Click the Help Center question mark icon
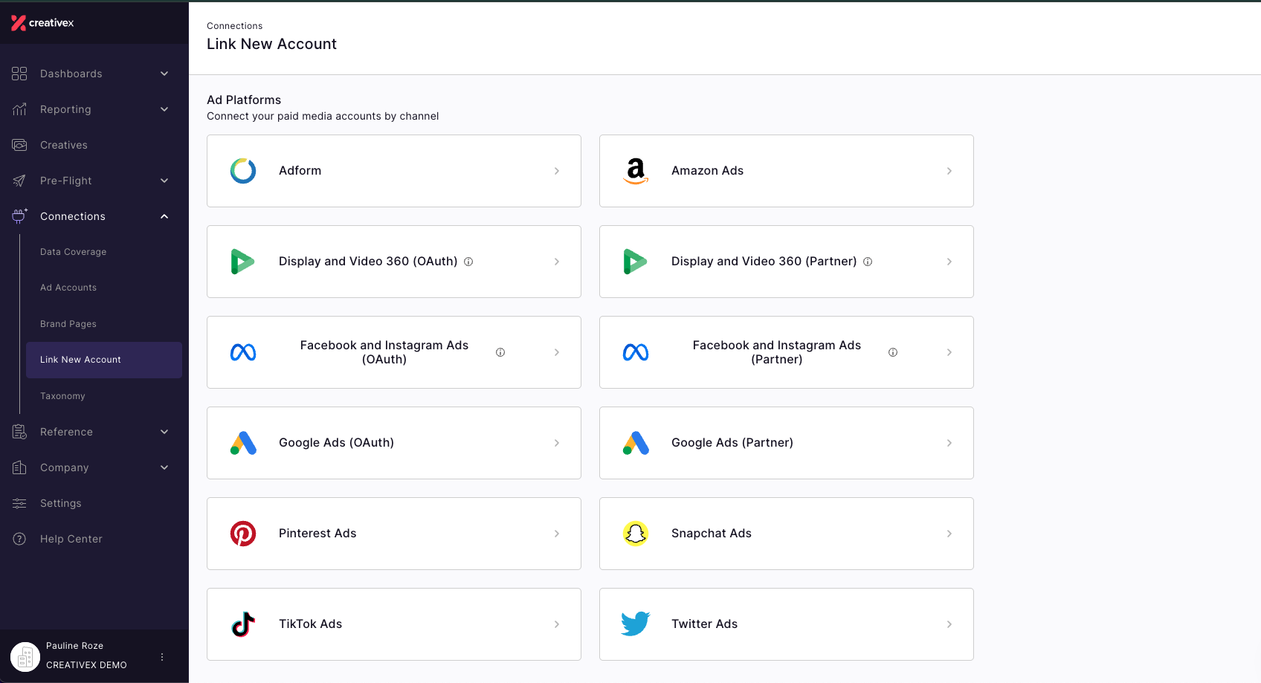This screenshot has height=683, width=1261. pyautogui.click(x=19, y=539)
